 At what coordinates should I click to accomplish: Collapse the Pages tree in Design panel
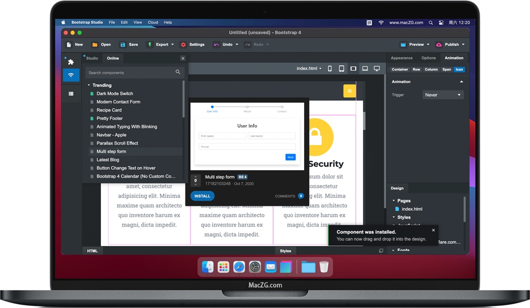pos(394,201)
